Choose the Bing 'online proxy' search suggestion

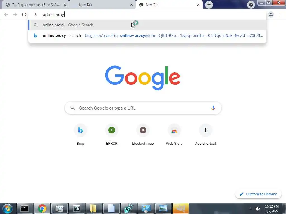[x=147, y=35]
